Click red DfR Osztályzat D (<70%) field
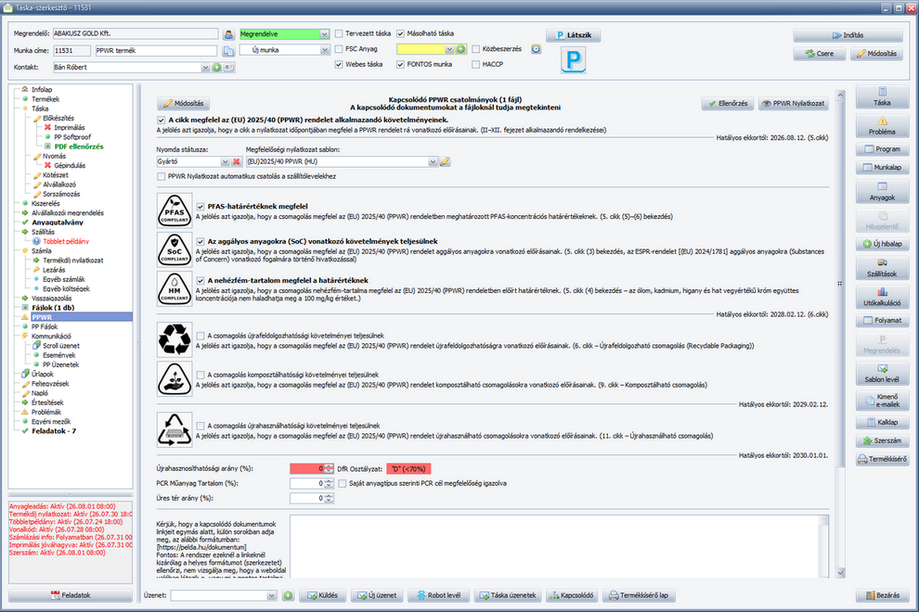 point(408,468)
